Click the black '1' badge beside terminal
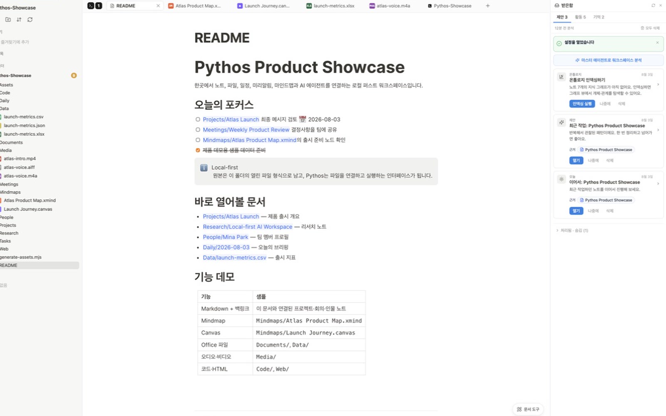Image resolution: width=666 pixels, height=416 pixels. (x=99, y=6)
